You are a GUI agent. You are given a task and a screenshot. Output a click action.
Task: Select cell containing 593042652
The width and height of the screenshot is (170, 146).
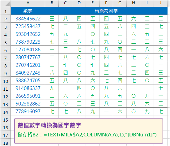(28, 34)
